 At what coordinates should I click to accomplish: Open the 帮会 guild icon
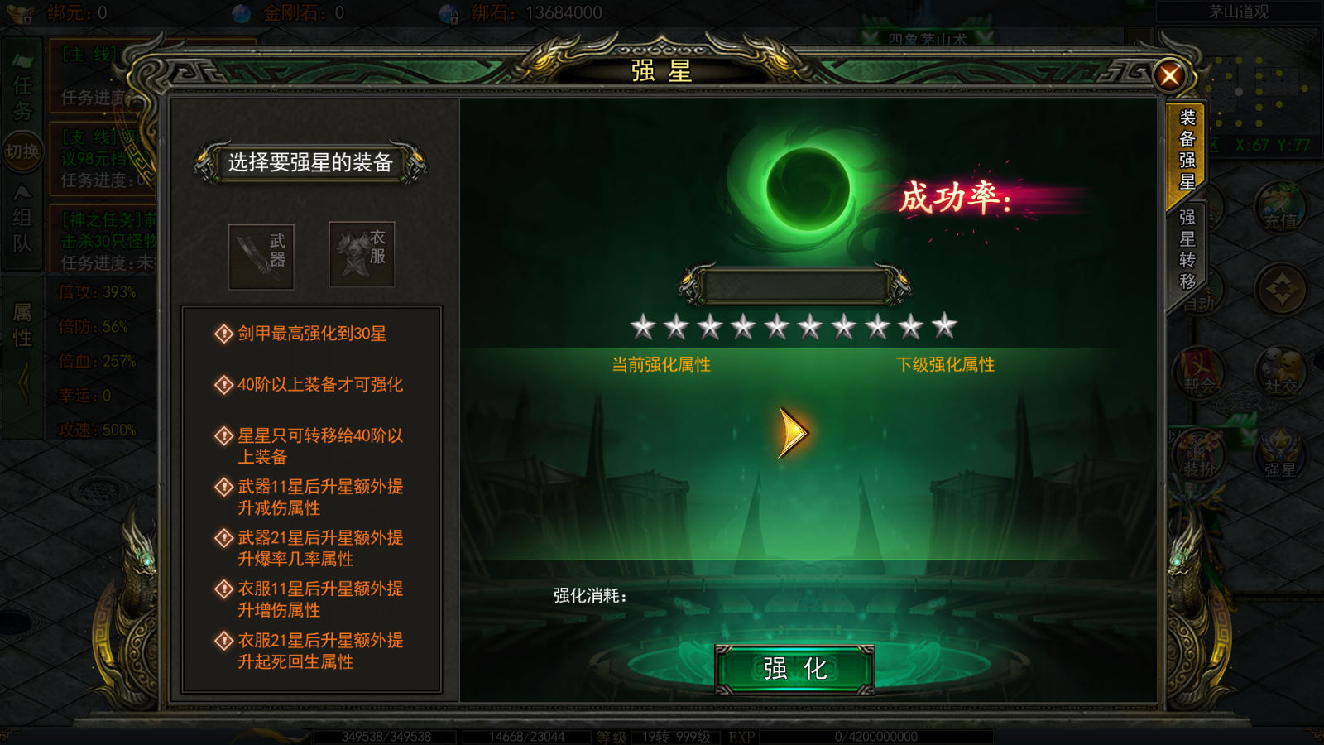pyautogui.click(x=1199, y=372)
